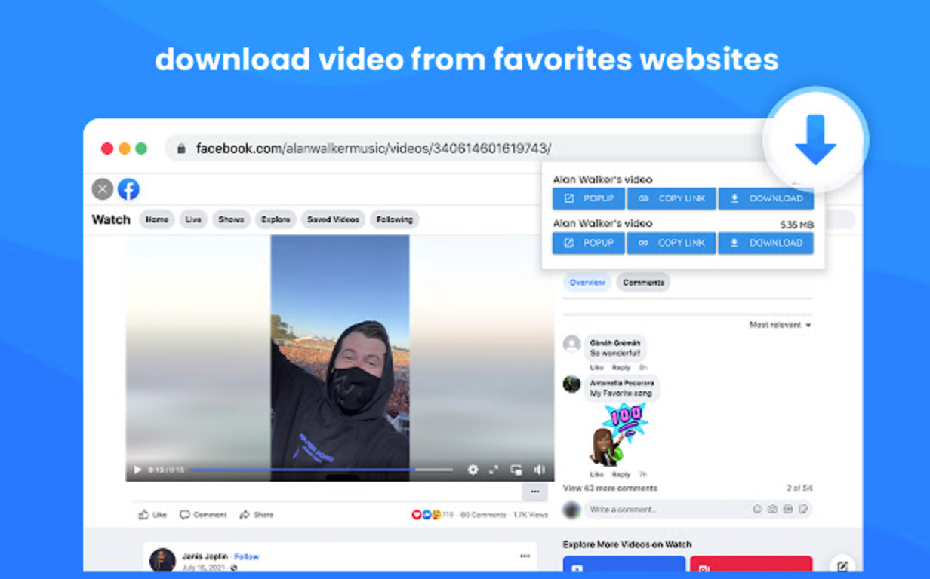Click View 43 more comments
Screen dimensions: 930x579
pos(610,488)
